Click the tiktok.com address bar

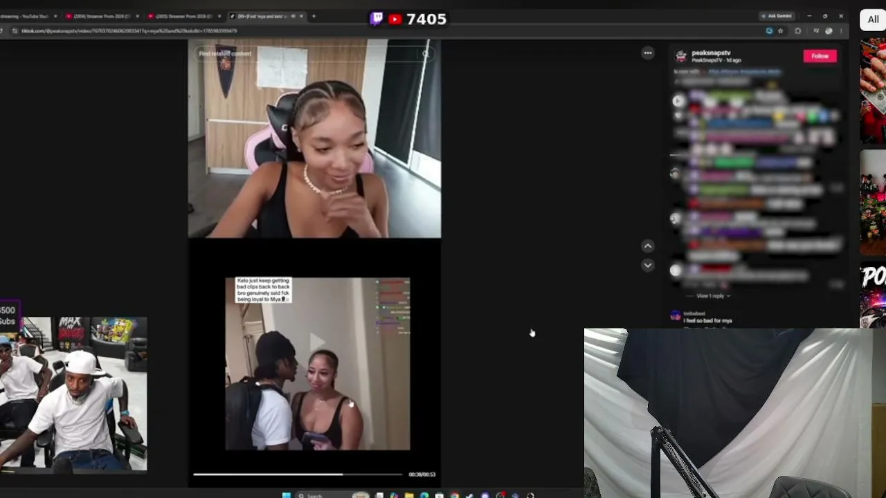[388, 31]
